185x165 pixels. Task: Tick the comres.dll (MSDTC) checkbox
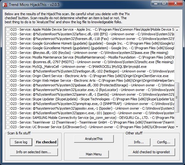click(x=8, y=62)
